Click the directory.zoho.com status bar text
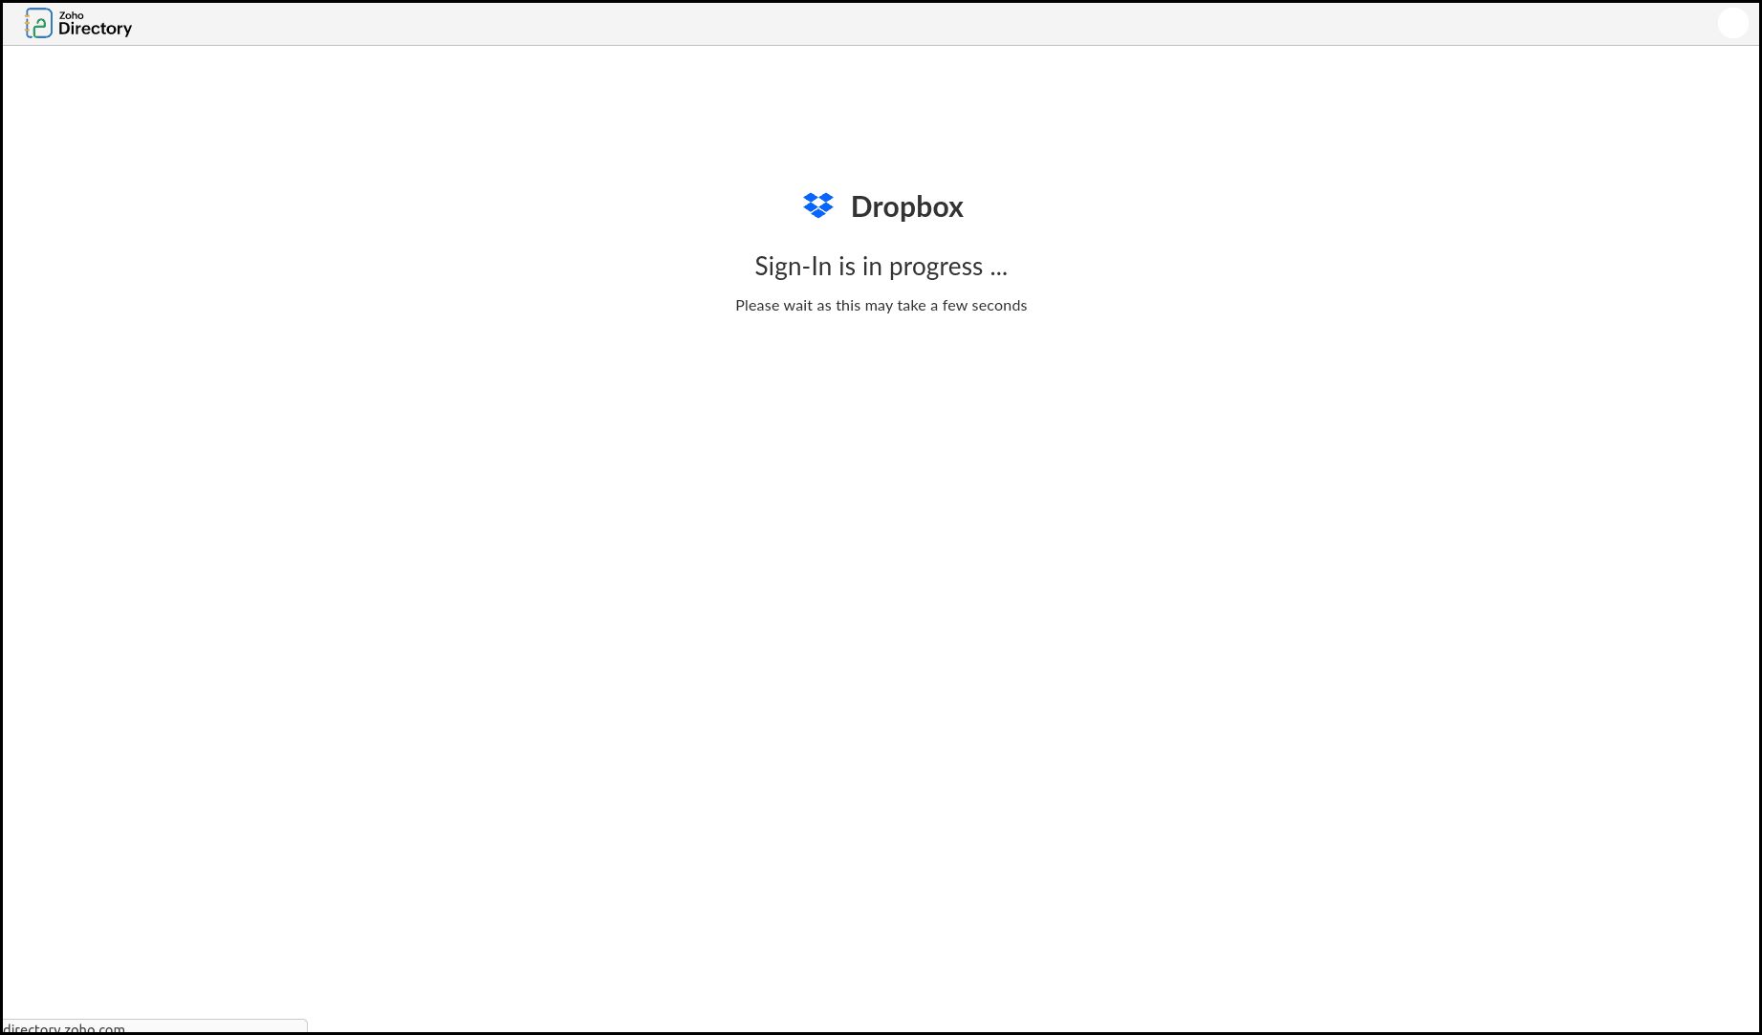The image size is (1762, 1035). [64, 1028]
